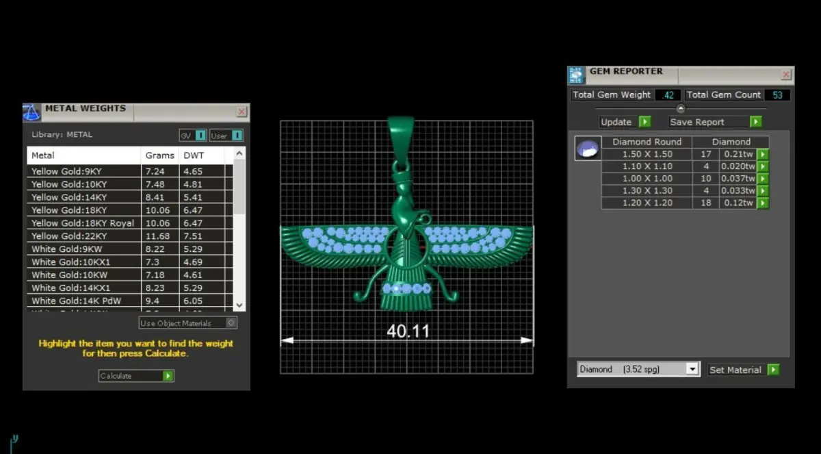This screenshot has width=821, height=454.
Task: Click the 7.51 DWT value
Action: 193,236
